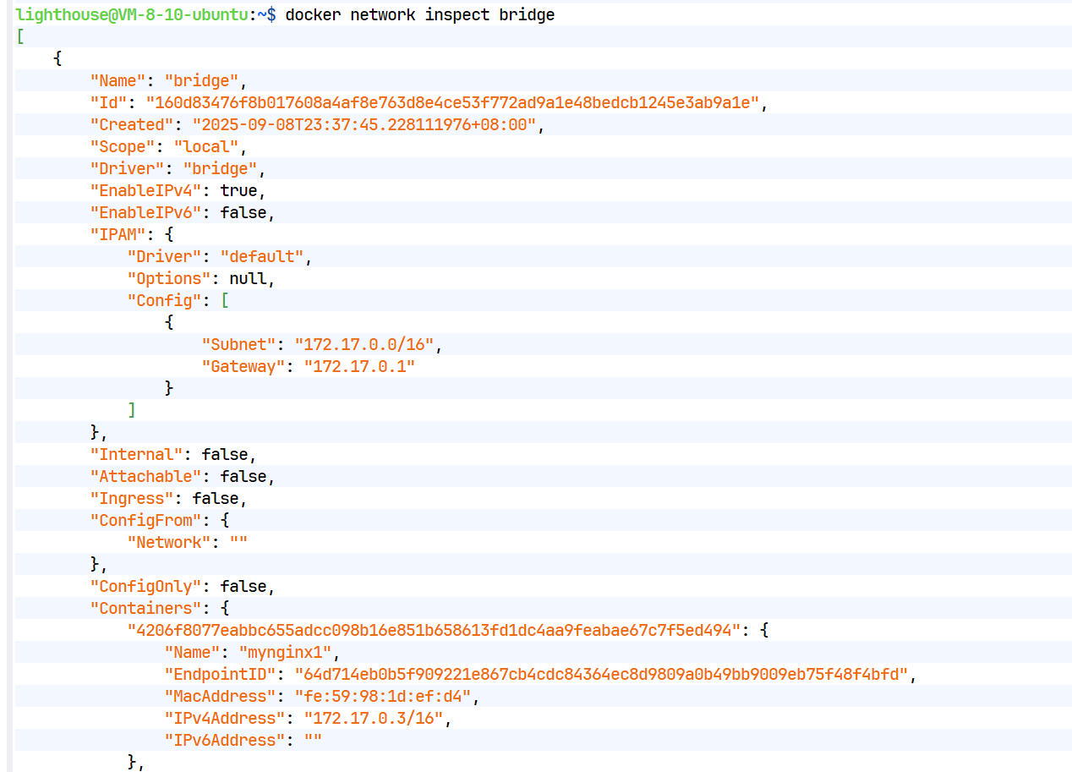1072x772 pixels.
Task: Click the container name "mynginx1"
Action: click(285, 652)
